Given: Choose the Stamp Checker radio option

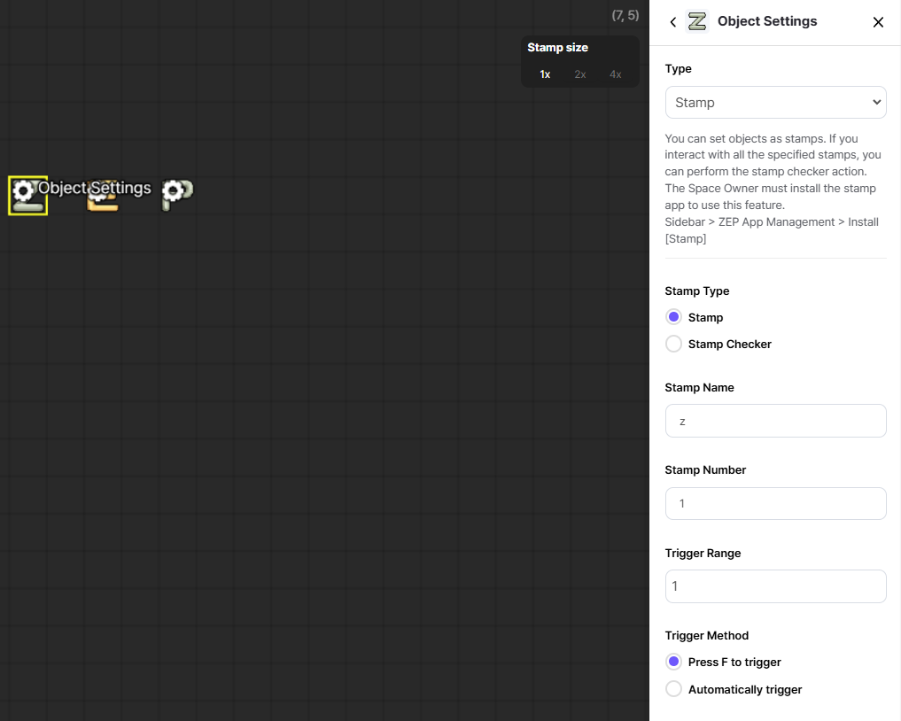Looking at the screenshot, I should [x=674, y=344].
